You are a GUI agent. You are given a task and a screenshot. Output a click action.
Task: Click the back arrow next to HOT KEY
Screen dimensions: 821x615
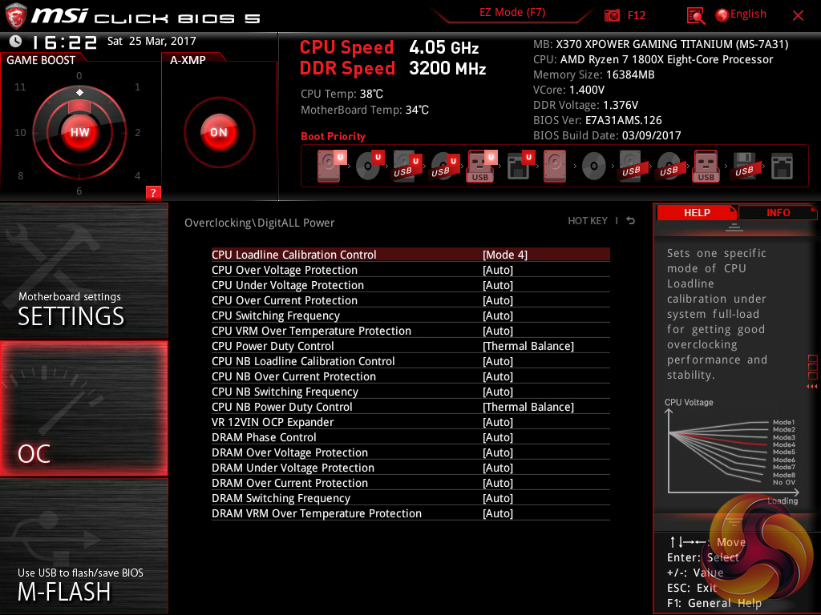tap(631, 221)
